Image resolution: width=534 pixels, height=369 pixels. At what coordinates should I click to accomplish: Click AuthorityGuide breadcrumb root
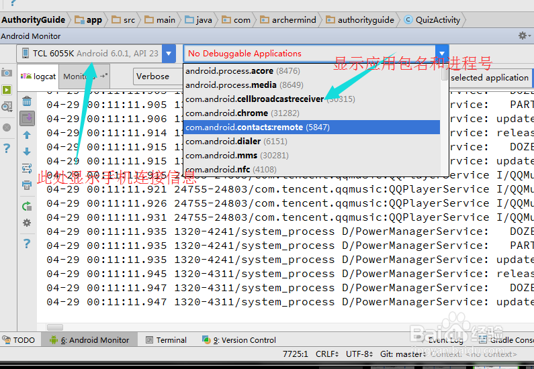pyautogui.click(x=33, y=19)
